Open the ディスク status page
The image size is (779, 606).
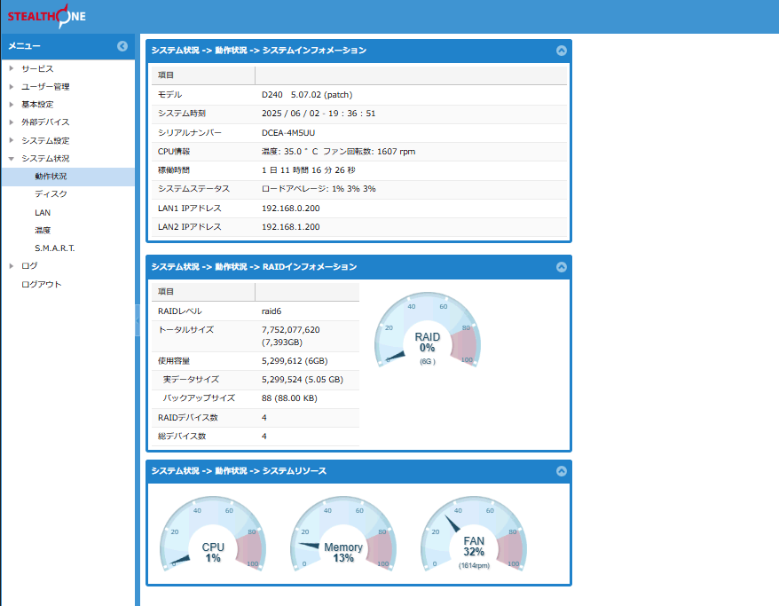pos(51,194)
